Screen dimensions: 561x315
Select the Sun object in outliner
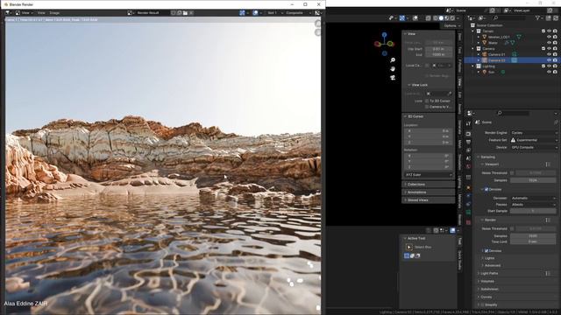click(x=491, y=72)
